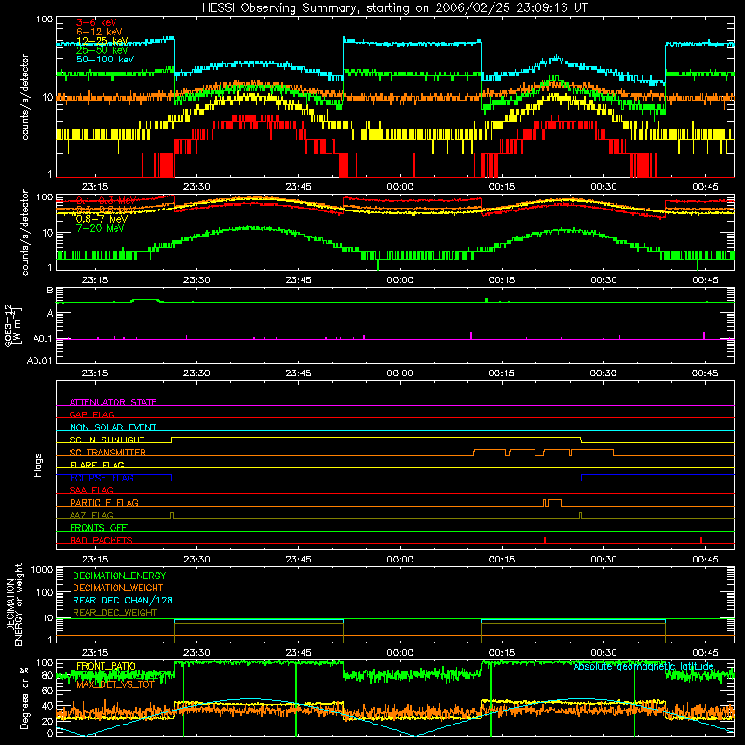
Task: Click the 7-20 MeV legend label
Action: pyautogui.click(x=100, y=228)
